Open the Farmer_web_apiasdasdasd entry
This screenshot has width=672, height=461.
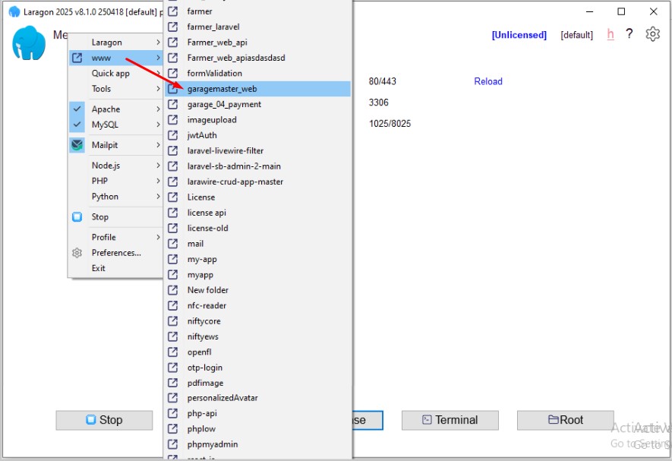point(257,58)
